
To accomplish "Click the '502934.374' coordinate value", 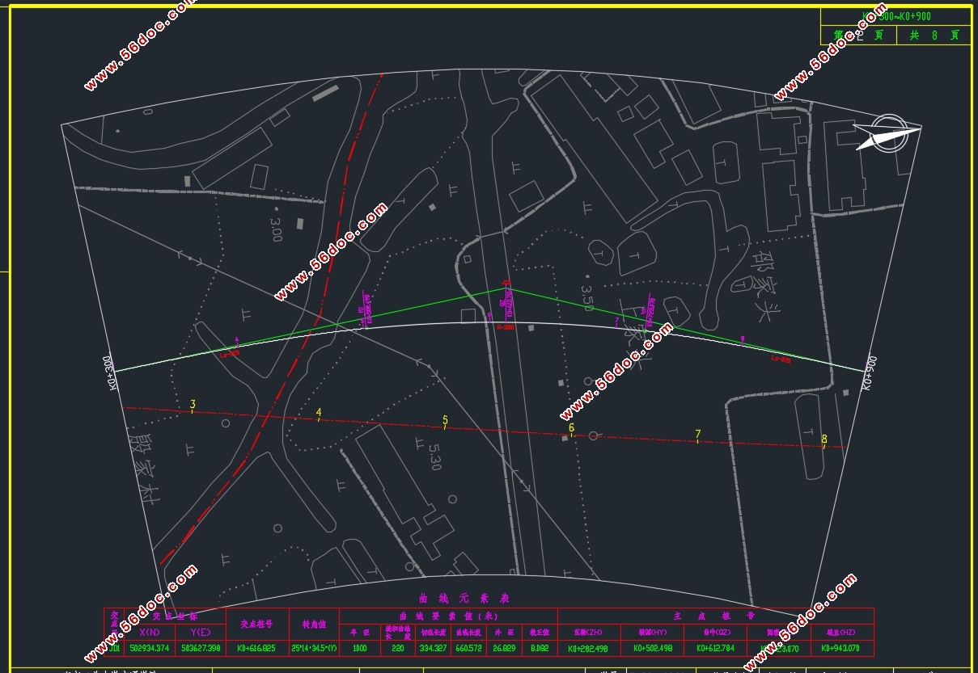I will (x=150, y=648).
